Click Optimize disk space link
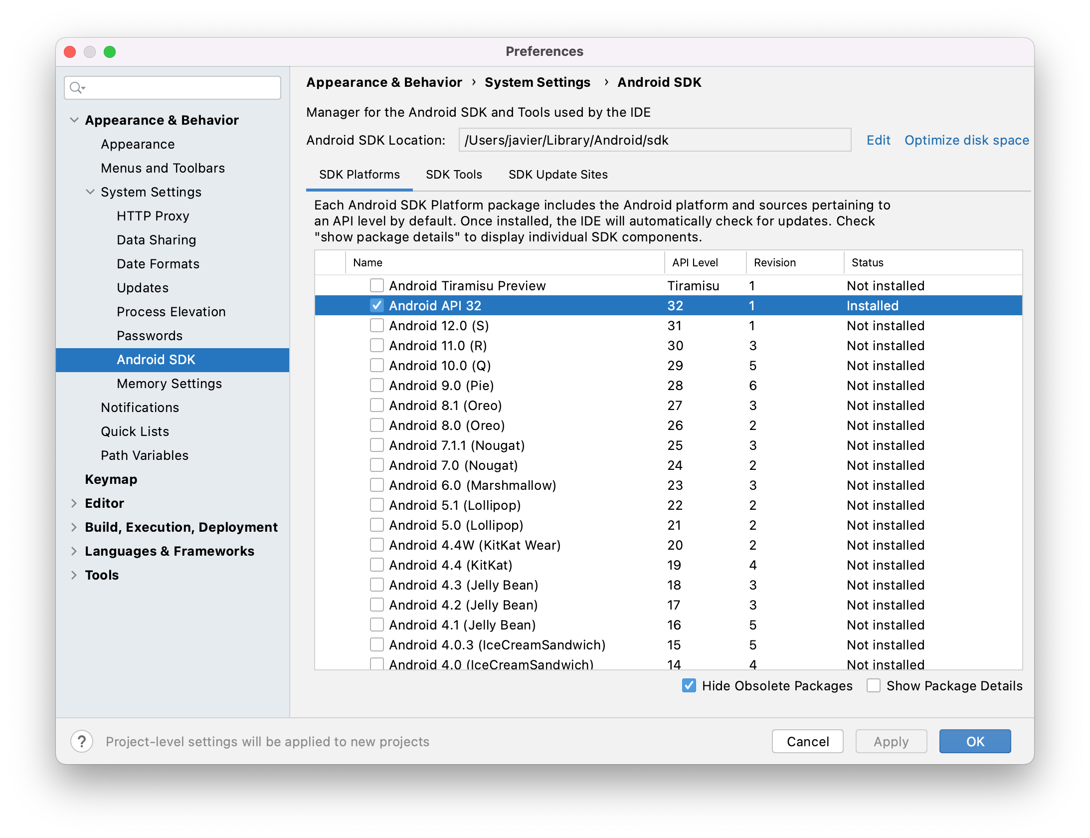Screen dimensions: 1090x838 point(966,140)
